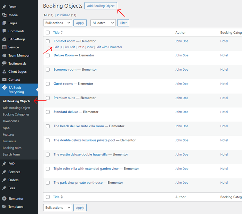Open Luxurious submenu item
This screenshot has width=242, height=214.
coord(9,141)
